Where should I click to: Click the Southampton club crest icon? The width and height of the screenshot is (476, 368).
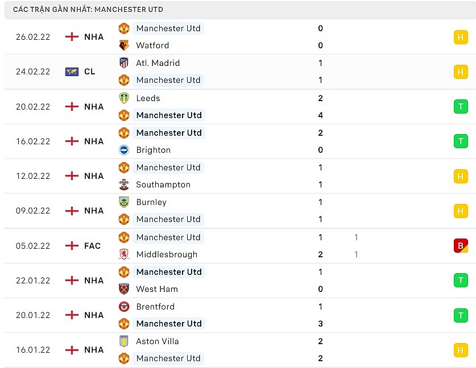click(x=124, y=185)
